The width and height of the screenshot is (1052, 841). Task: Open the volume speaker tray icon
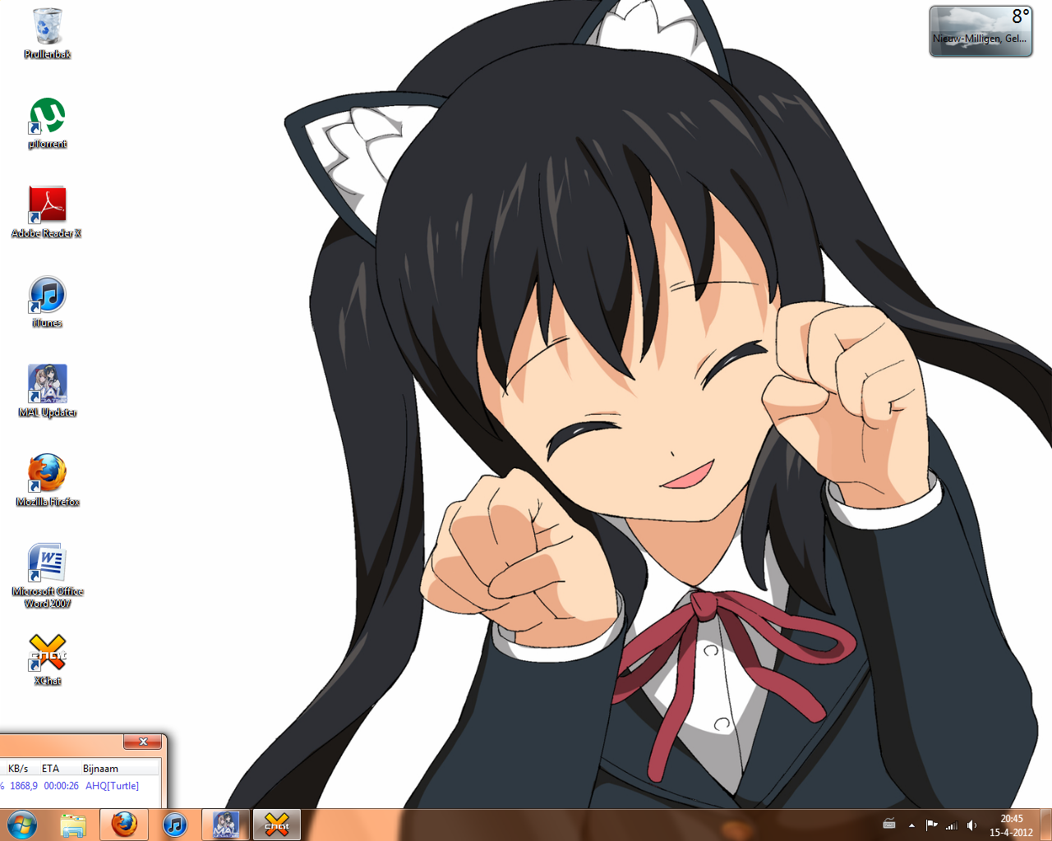coord(972,825)
